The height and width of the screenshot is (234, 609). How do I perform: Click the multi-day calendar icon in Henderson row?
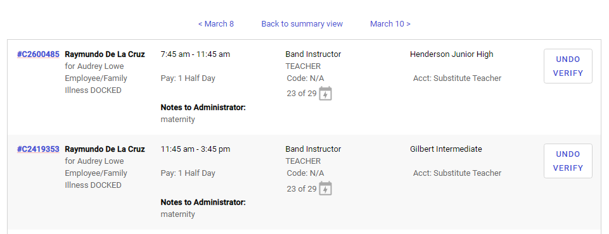(x=326, y=94)
